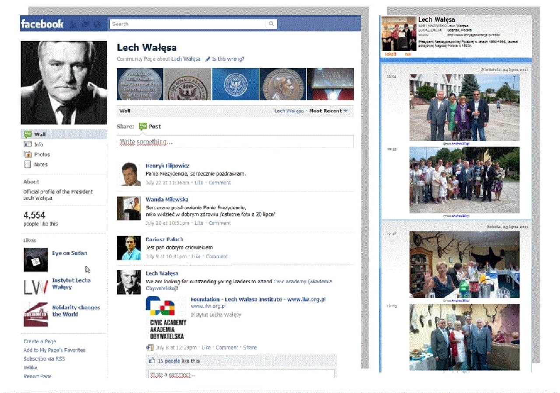Viewport: 560px width, 393px height.
Task: Open notifications globe icon in header
Action: [97, 24]
